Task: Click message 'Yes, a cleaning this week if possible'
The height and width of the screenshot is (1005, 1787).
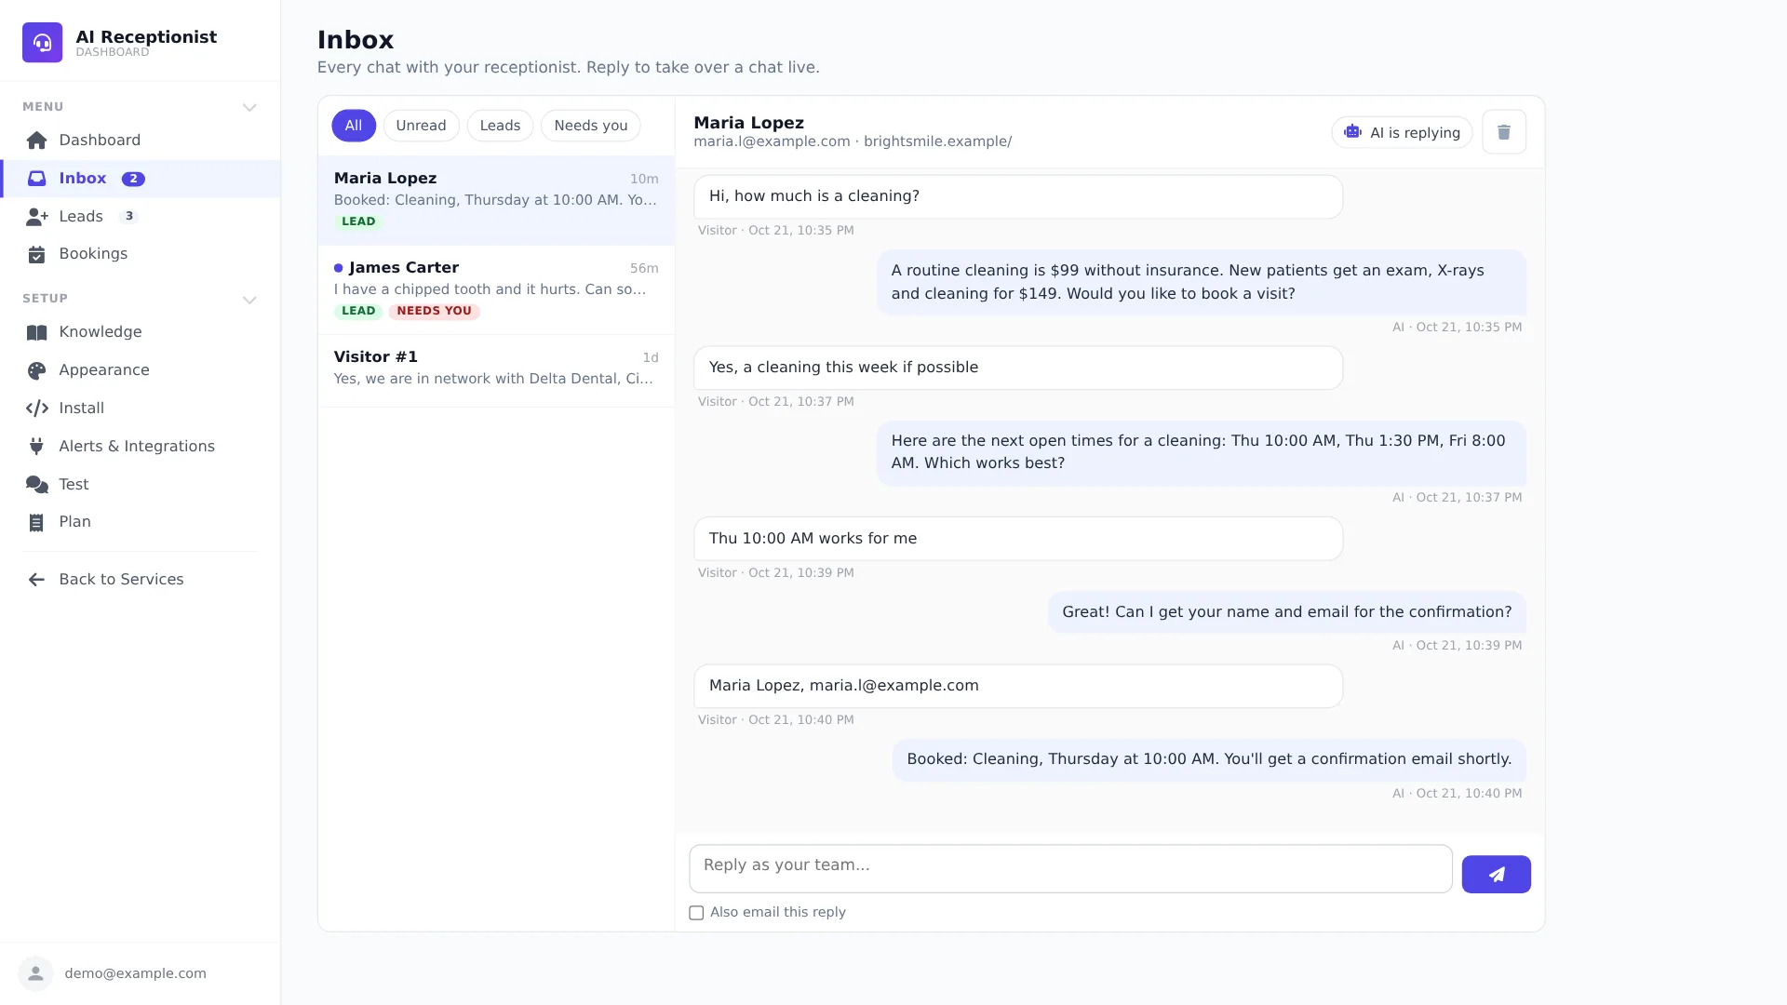Action: tap(1018, 368)
